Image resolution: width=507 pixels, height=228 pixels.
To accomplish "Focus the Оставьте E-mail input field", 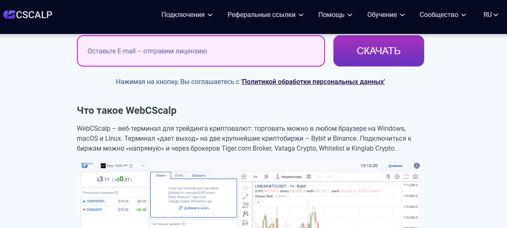I will click(x=201, y=51).
